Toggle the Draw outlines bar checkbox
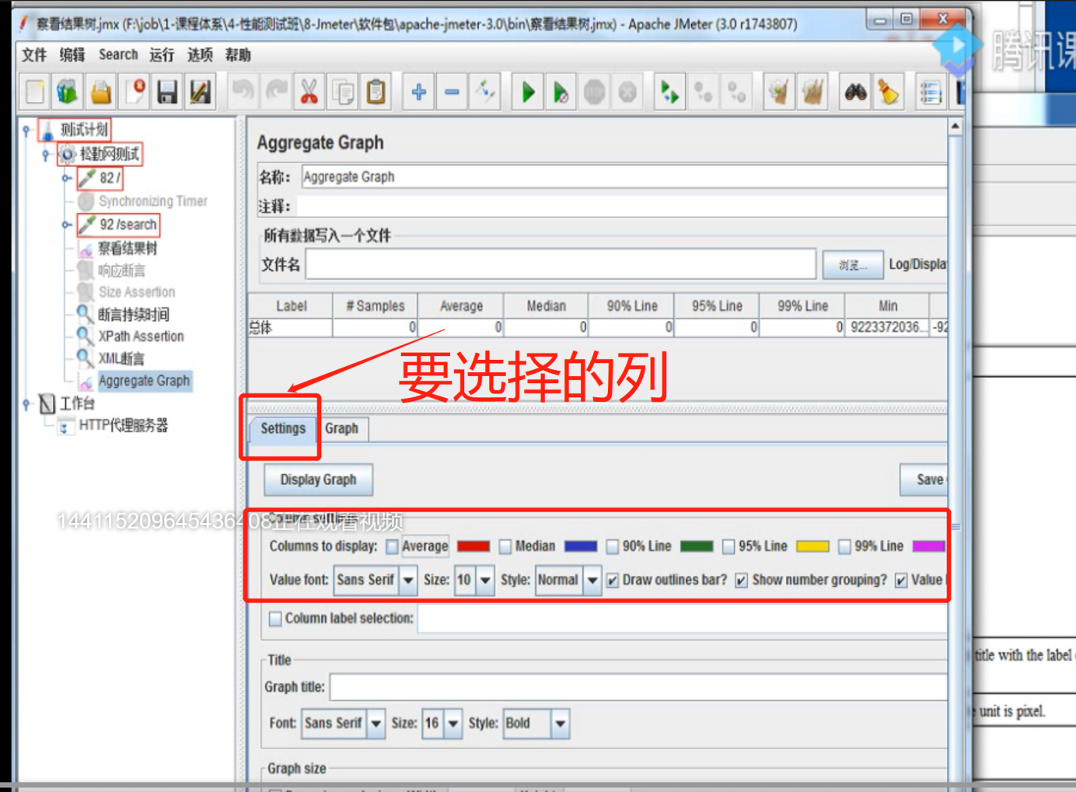Viewport: 1076px width, 792px height. click(x=613, y=581)
